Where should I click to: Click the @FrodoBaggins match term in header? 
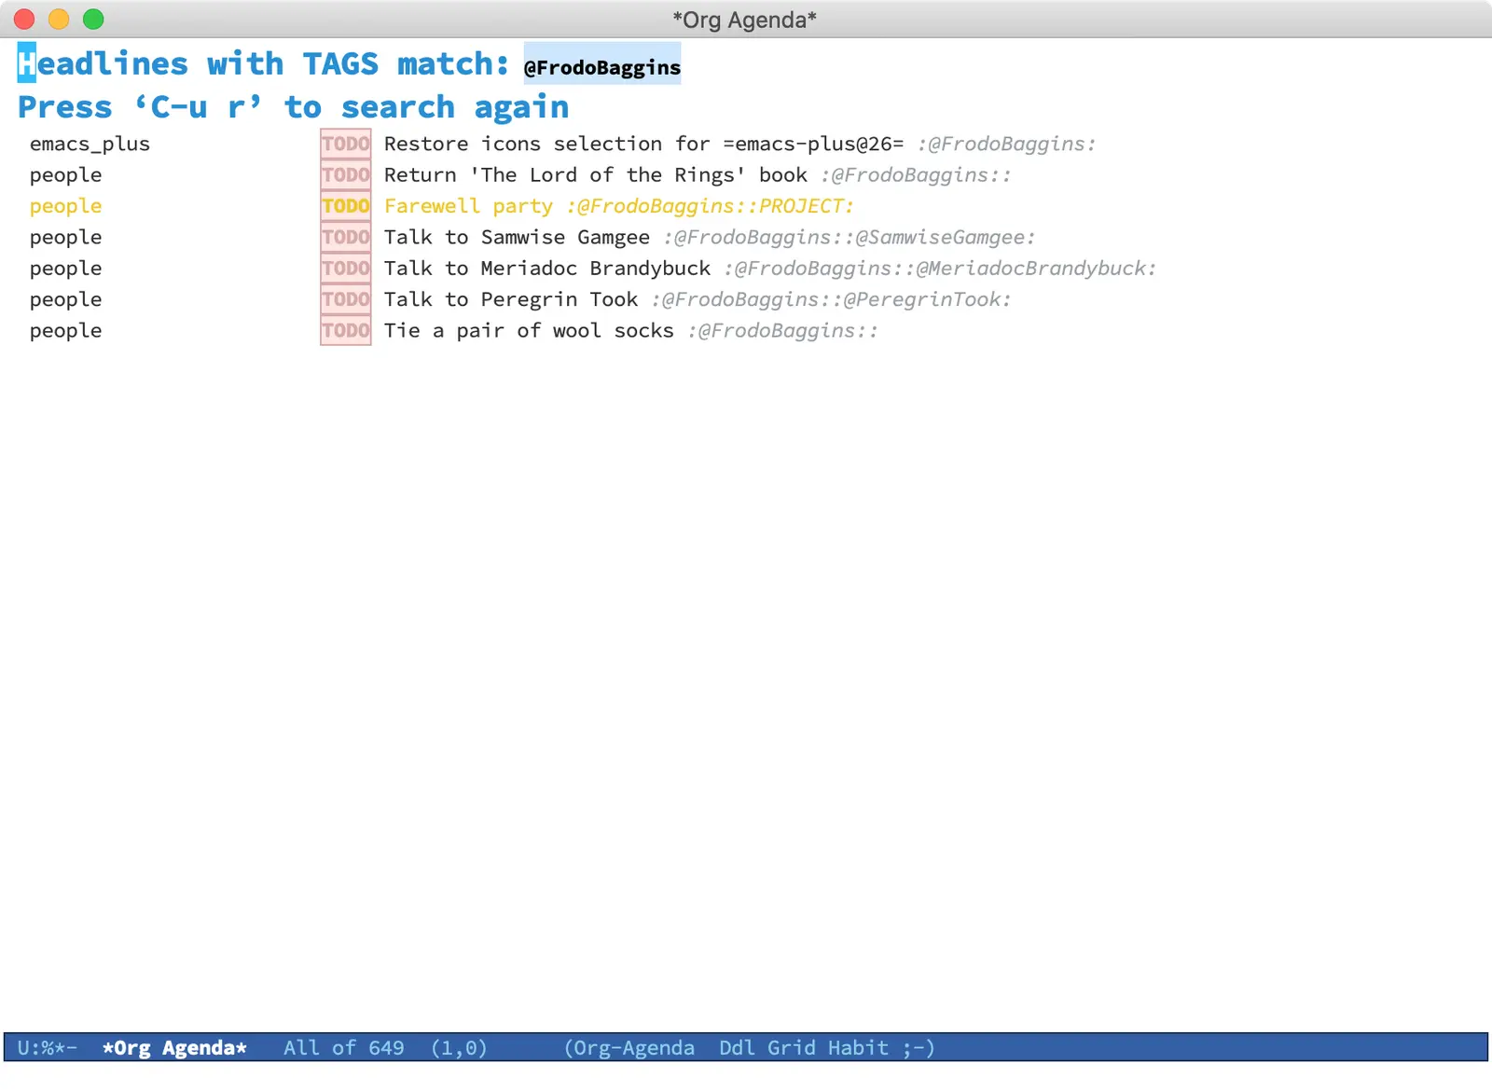[602, 67]
